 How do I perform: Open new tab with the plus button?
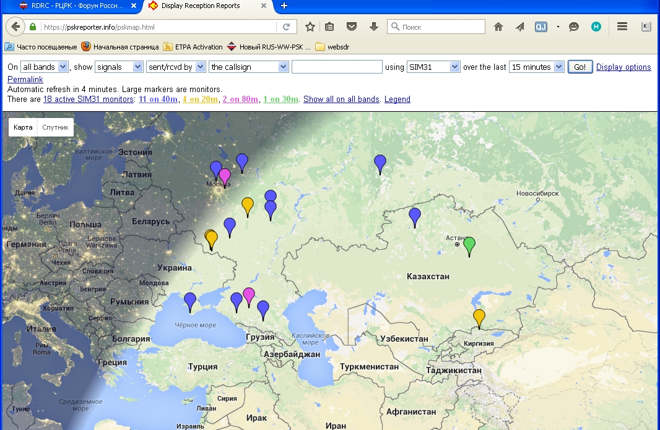[284, 6]
